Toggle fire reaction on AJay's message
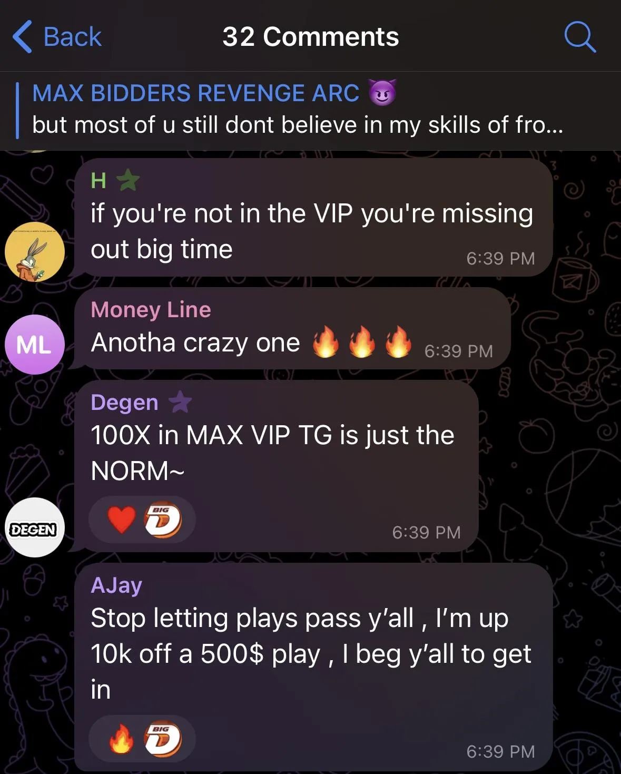The width and height of the screenshot is (621, 774). click(x=121, y=739)
